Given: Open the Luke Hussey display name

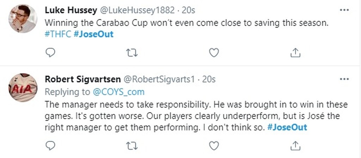Looking at the screenshot, I should (71, 11).
